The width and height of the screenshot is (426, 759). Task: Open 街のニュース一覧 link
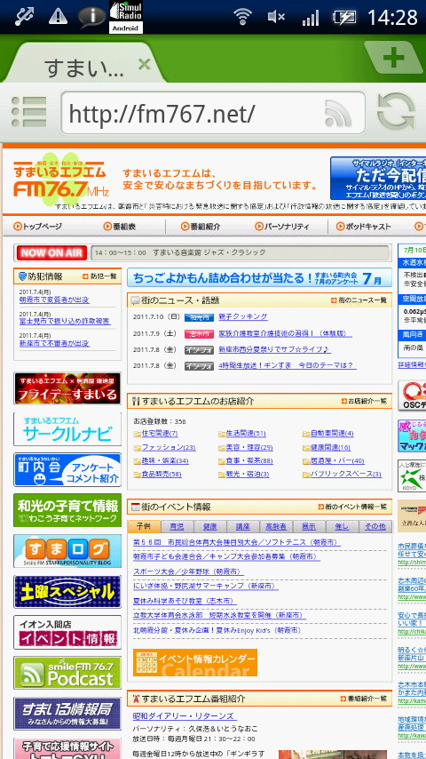click(x=359, y=300)
